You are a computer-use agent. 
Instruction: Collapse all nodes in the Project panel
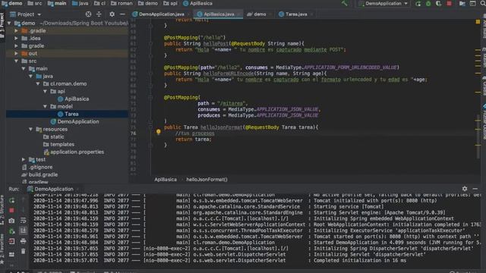(x=99, y=14)
